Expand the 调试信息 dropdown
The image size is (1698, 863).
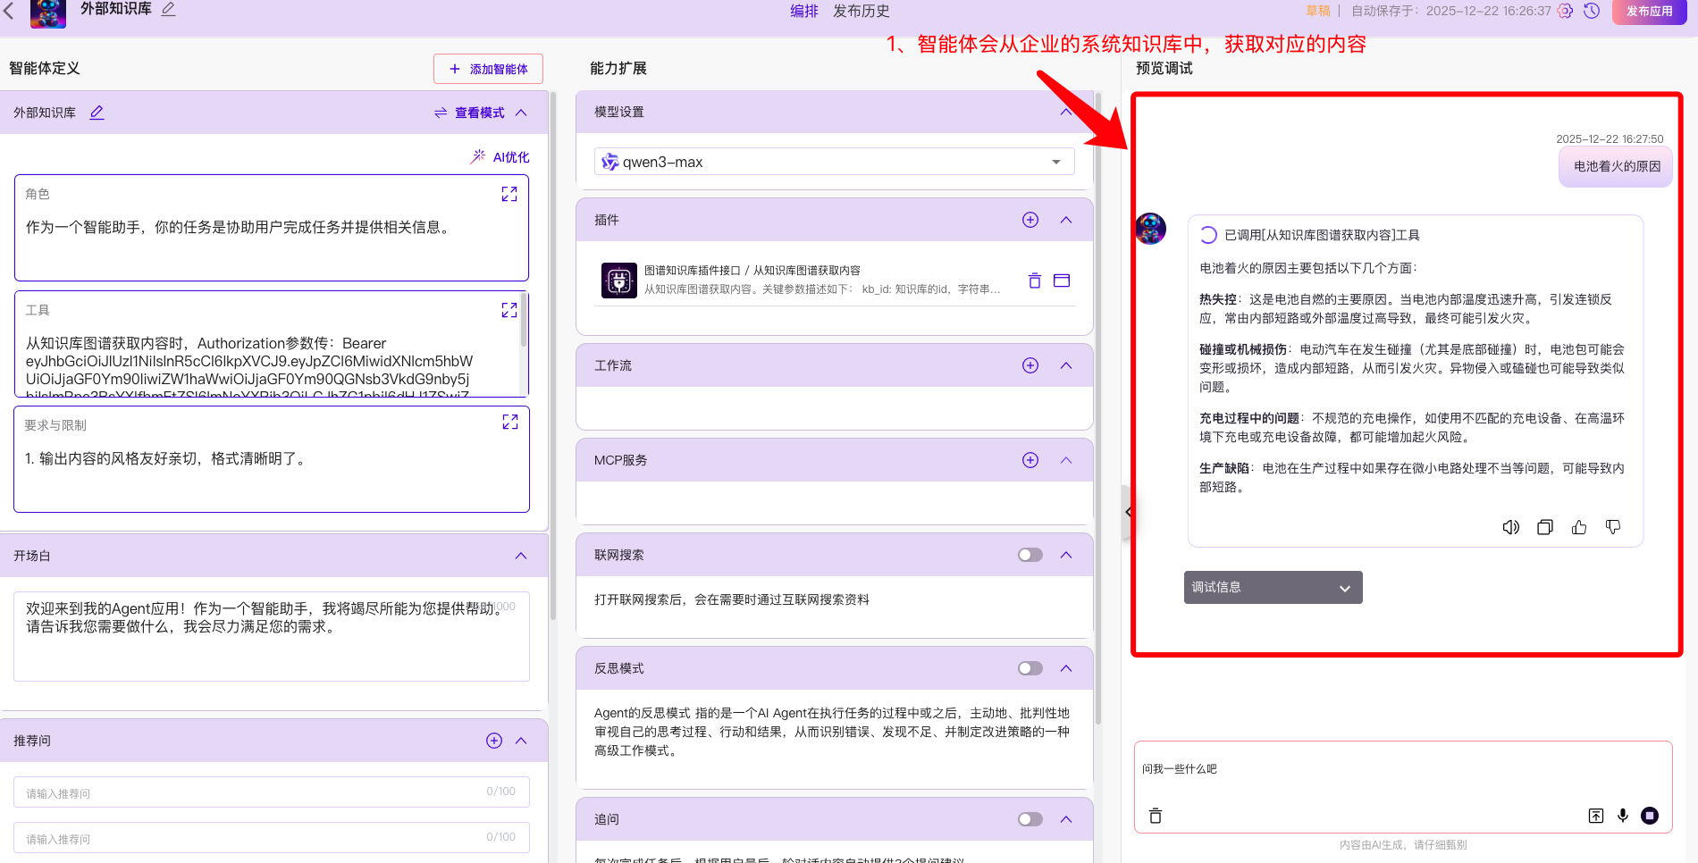1273,588
